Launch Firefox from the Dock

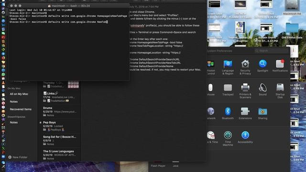coord(3,58)
